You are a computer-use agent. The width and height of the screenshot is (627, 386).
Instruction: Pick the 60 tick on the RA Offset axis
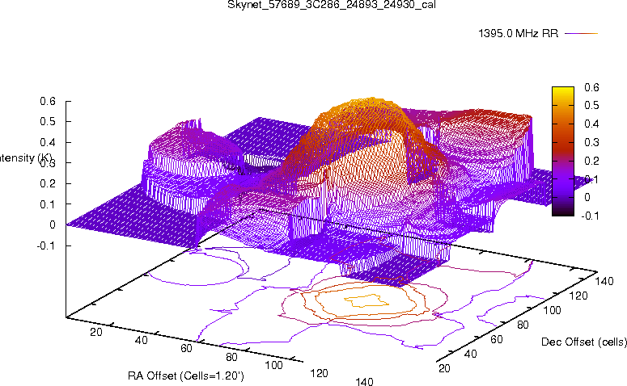(x=186, y=349)
